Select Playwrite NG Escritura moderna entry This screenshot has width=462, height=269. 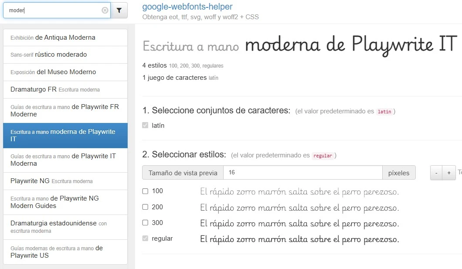coord(65,181)
